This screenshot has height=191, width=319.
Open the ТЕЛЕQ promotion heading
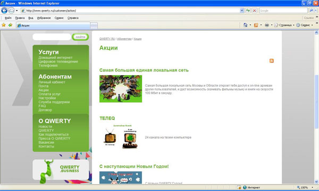tap(107, 119)
